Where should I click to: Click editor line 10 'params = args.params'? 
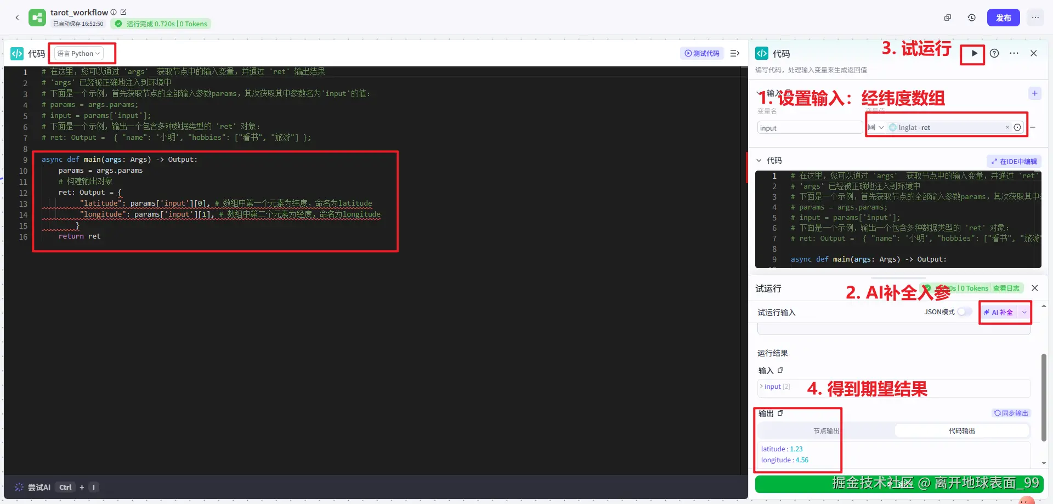pyautogui.click(x=100, y=171)
